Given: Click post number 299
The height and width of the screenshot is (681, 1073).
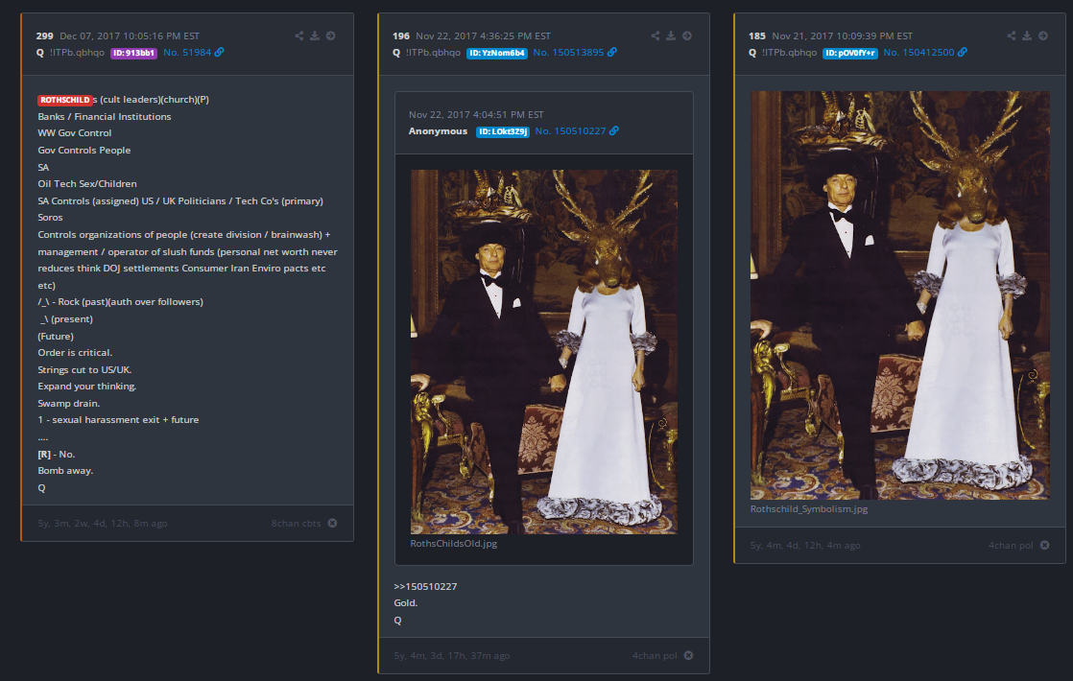Looking at the screenshot, I should click(44, 35).
